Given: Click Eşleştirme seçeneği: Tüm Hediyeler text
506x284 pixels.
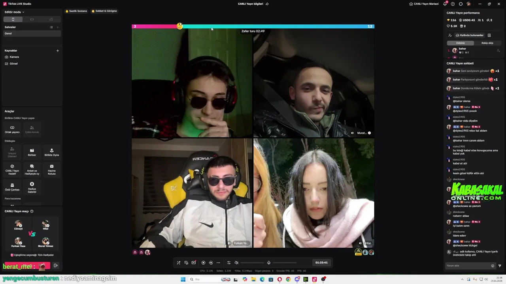Looking at the screenshot, I should point(34,255).
